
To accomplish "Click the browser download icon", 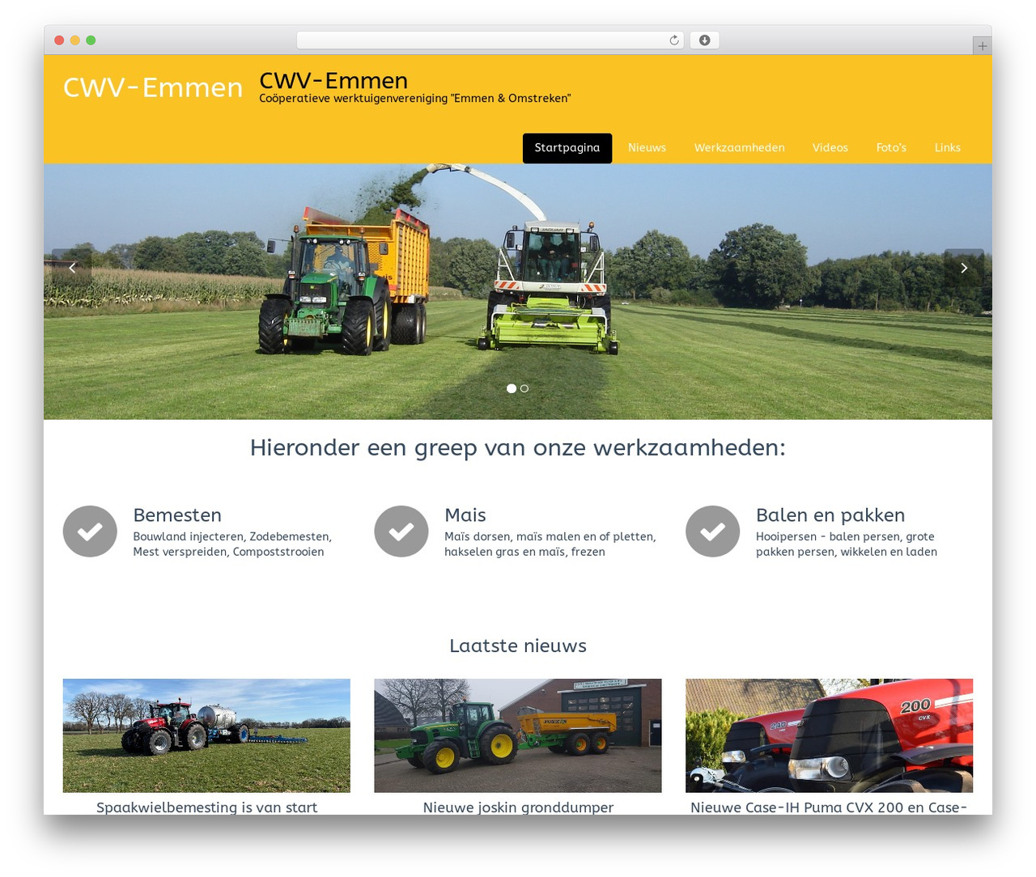I will (x=704, y=40).
